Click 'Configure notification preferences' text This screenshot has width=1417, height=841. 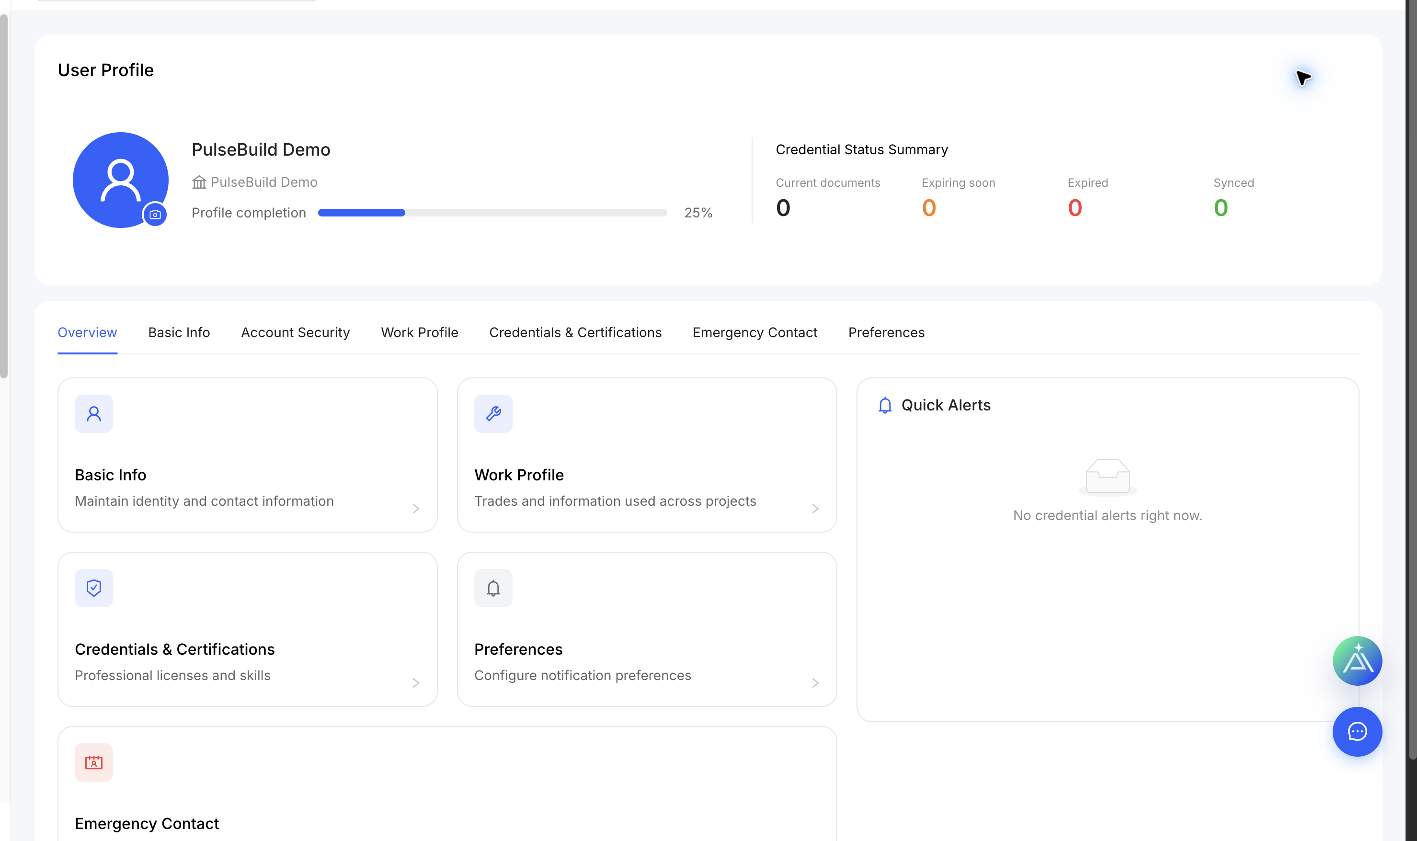tap(583, 675)
